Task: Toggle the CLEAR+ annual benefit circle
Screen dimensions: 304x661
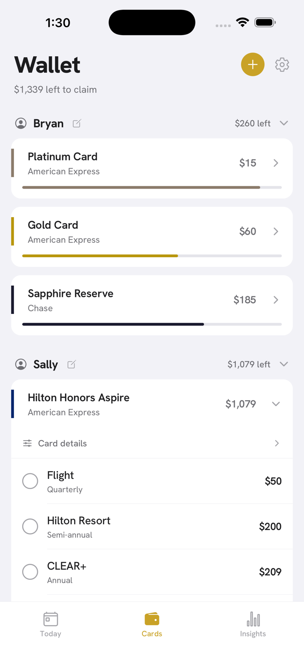Action: point(30,572)
